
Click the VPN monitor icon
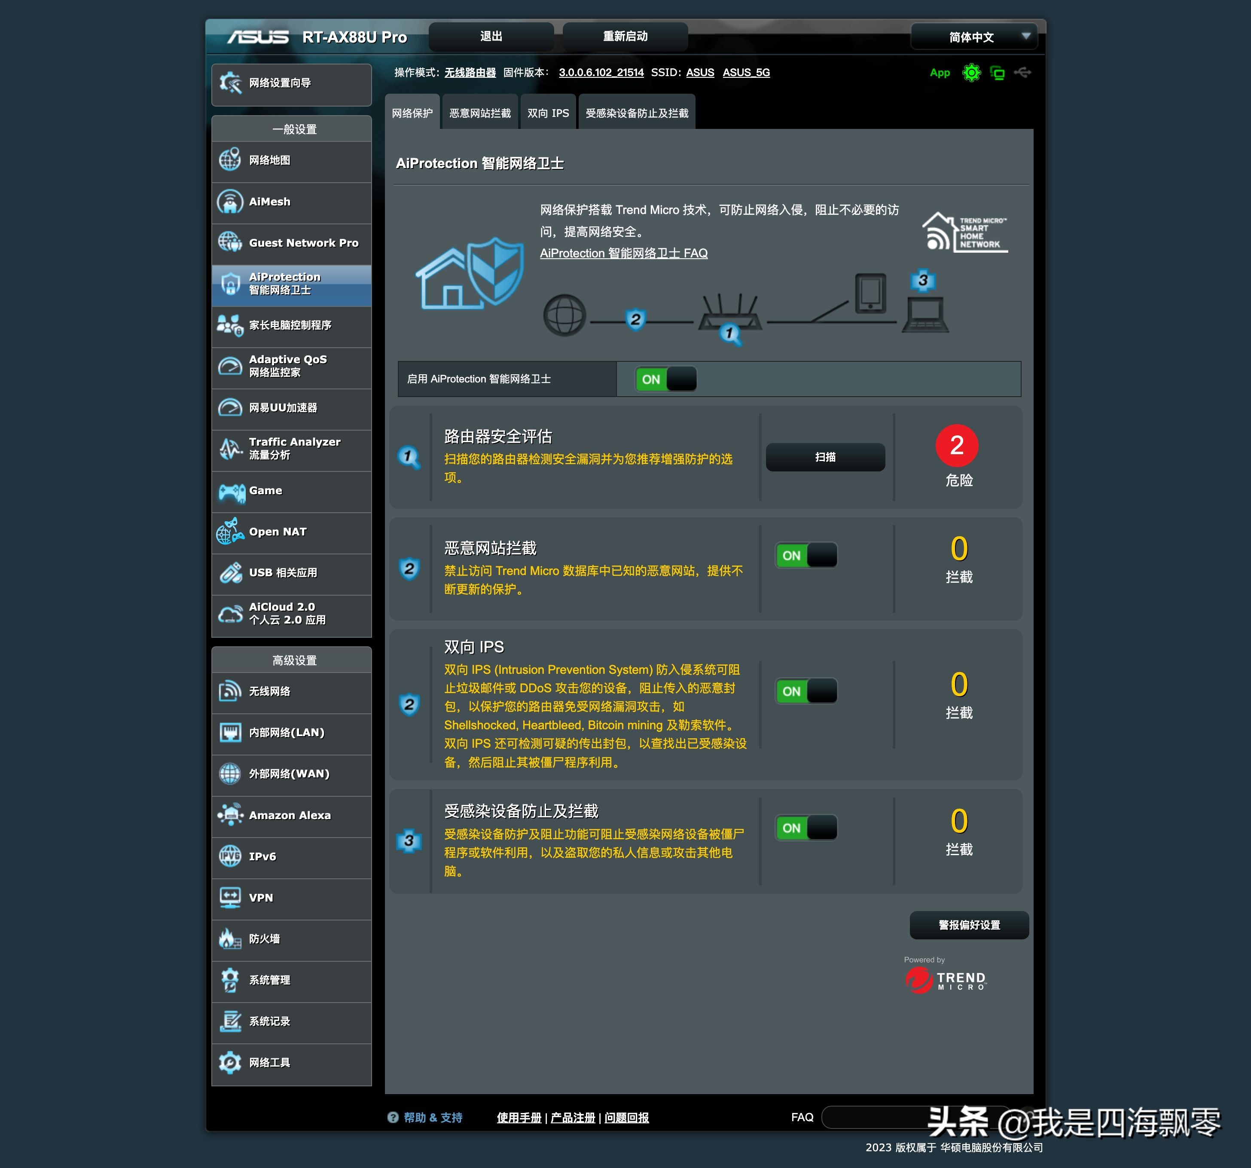coord(230,897)
